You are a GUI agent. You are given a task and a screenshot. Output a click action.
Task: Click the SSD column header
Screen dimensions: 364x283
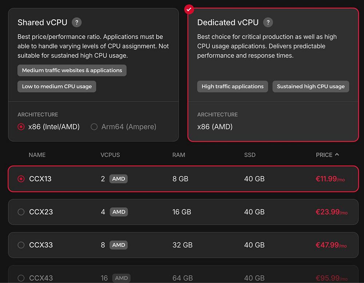tap(250, 155)
